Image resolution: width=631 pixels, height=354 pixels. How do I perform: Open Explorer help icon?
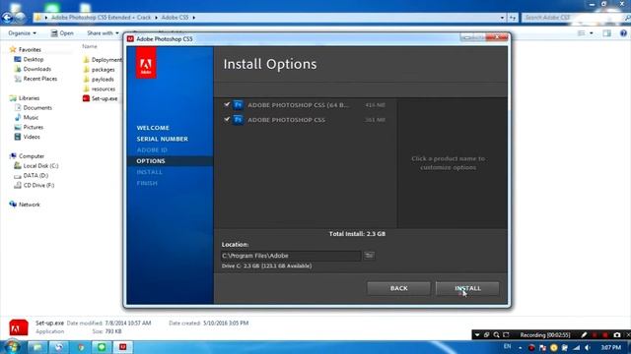623,33
